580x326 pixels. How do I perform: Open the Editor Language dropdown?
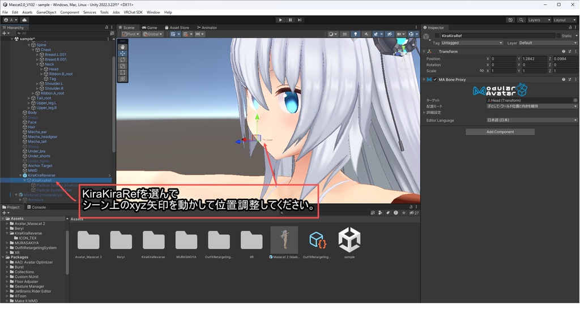(x=531, y=120)
